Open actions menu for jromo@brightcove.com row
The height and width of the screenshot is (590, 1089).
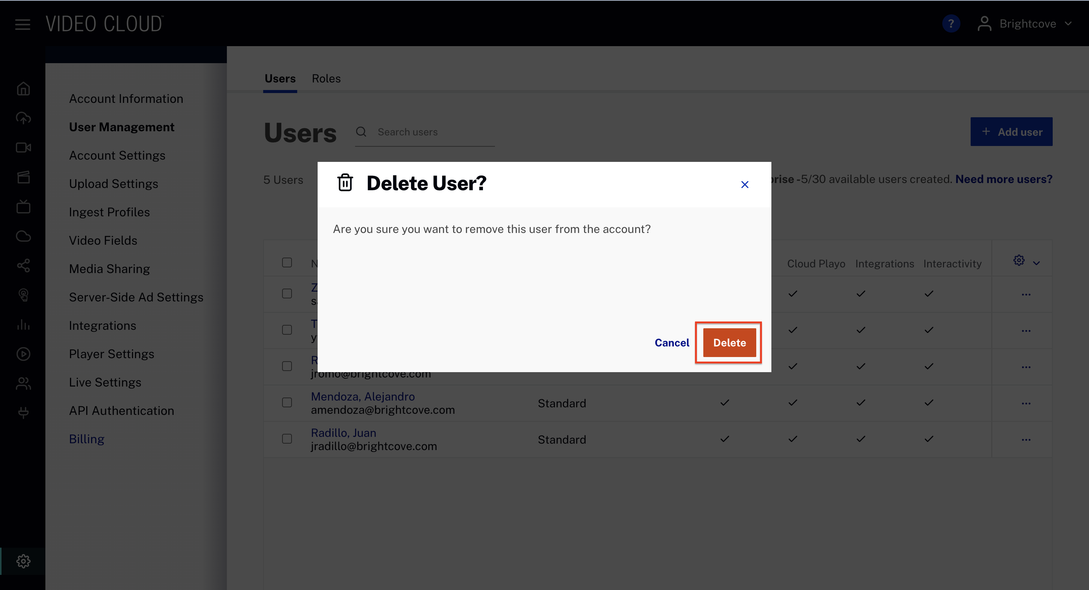click(x=1026, y=367)
